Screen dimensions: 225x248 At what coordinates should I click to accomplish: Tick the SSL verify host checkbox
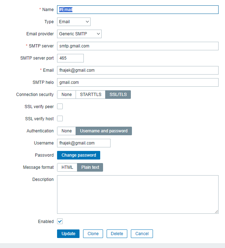[x=60, y=119]
